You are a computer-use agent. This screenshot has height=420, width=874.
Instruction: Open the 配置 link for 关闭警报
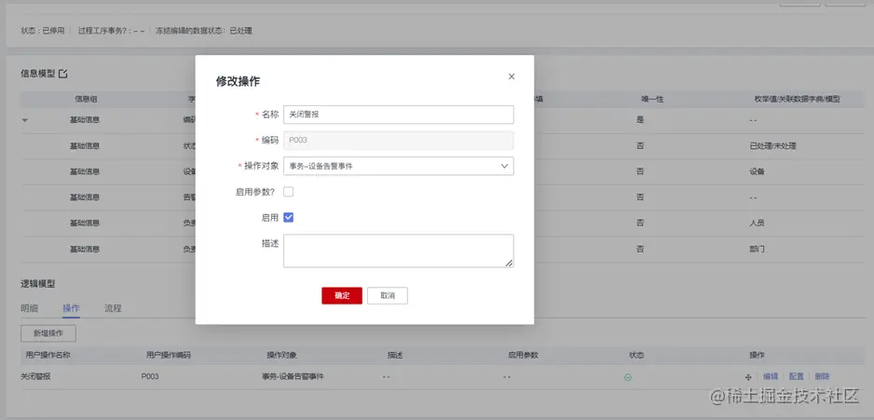coord(797,376)
